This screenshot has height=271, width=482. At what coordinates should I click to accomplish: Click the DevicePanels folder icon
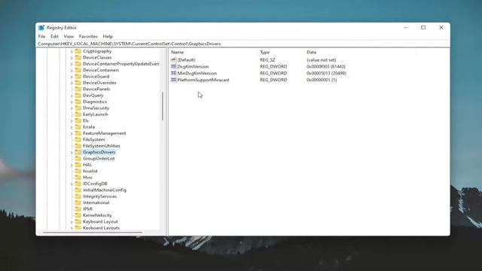tap(78, 89)
